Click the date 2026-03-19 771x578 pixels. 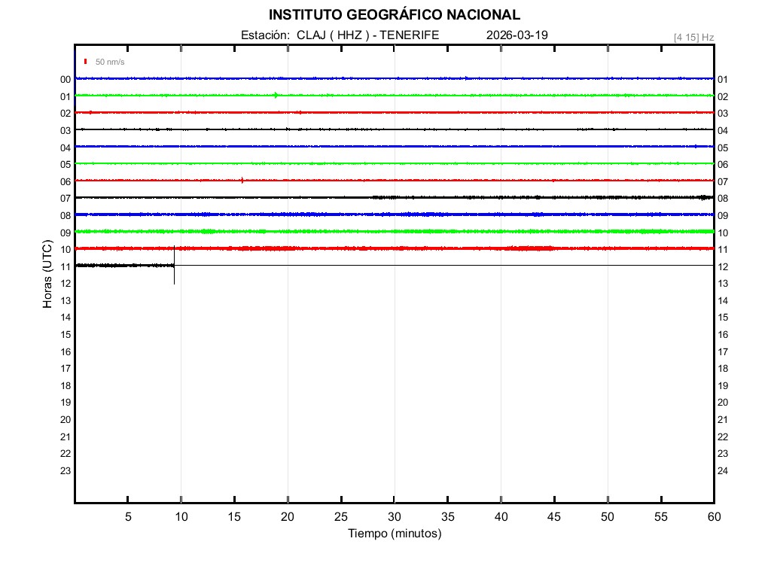[517, 35]
